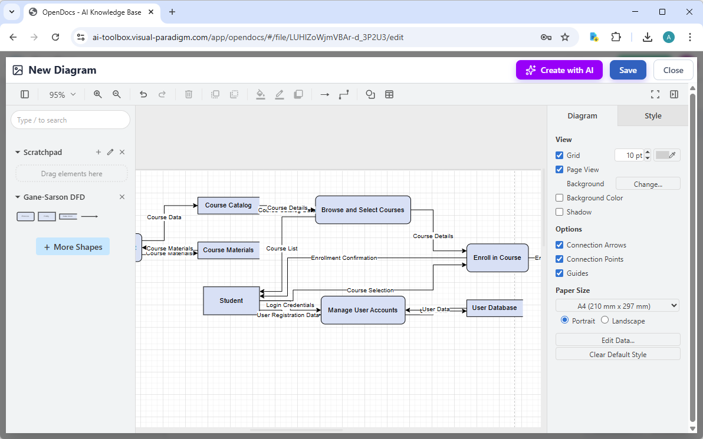Open the Paper Size dropdown
Screen dimensions: 703x439
pyautogui.click(x=617, y=305)
